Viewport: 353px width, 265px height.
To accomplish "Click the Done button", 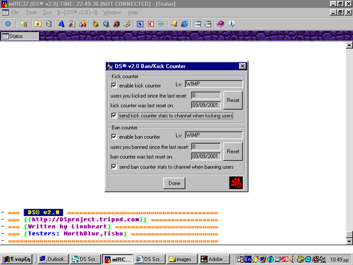I will 174,183.
